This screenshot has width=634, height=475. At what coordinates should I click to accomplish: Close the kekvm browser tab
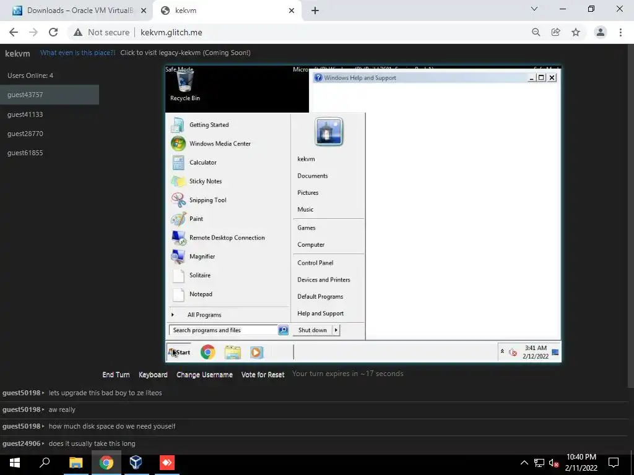[x=292, y=11]
